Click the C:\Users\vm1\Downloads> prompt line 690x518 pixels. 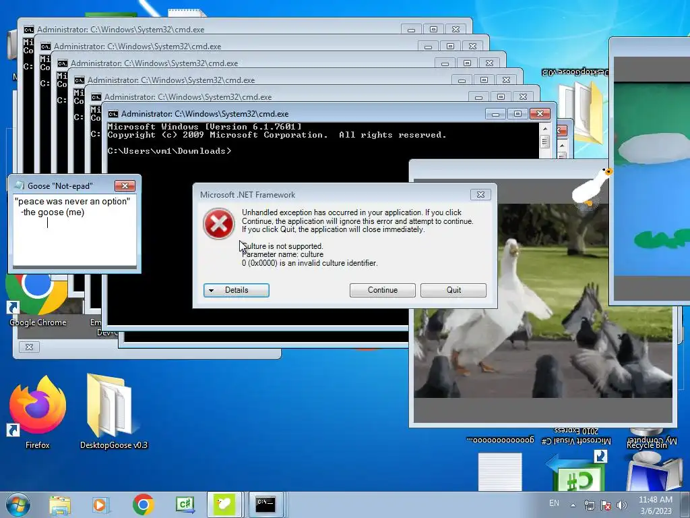[169, 150]
